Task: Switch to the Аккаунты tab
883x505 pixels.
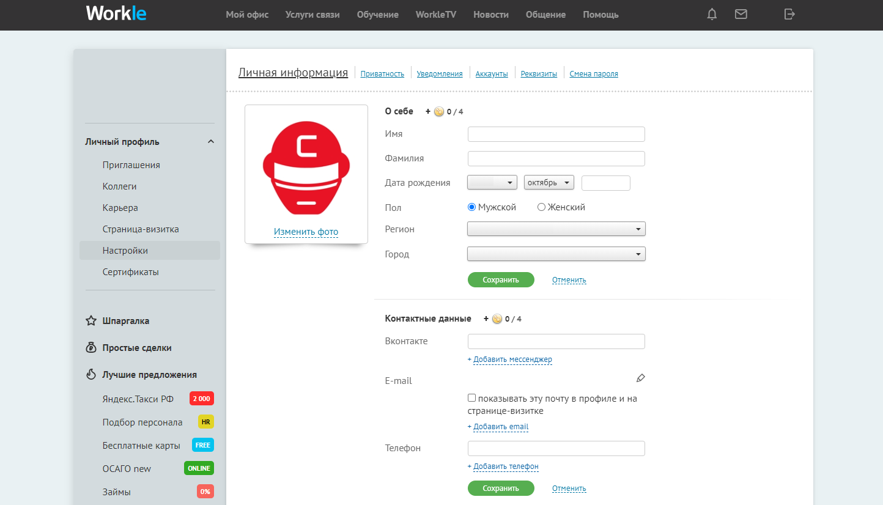Action: (x=492, y=74)
